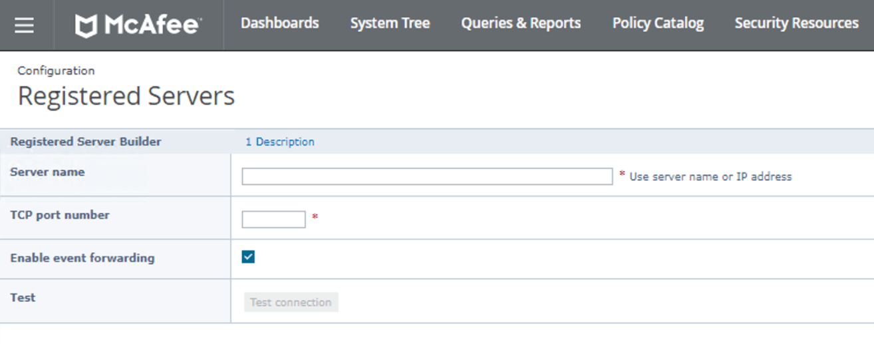Select the Registered Servers page heading
Screen dimensions: 874x344
(126, 96)
